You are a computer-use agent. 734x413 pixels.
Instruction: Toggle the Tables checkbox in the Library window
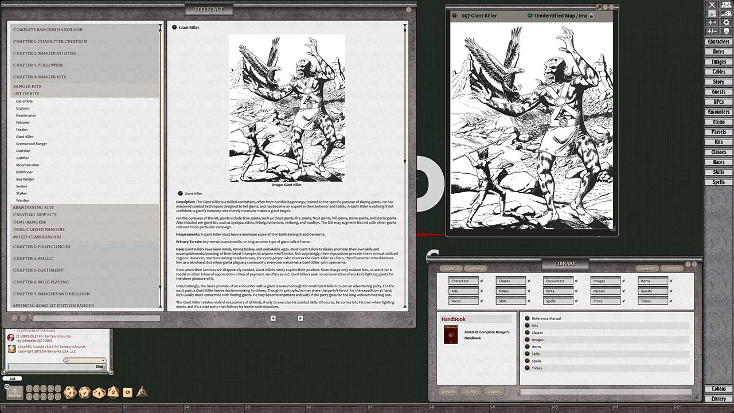tap(671, 301)
